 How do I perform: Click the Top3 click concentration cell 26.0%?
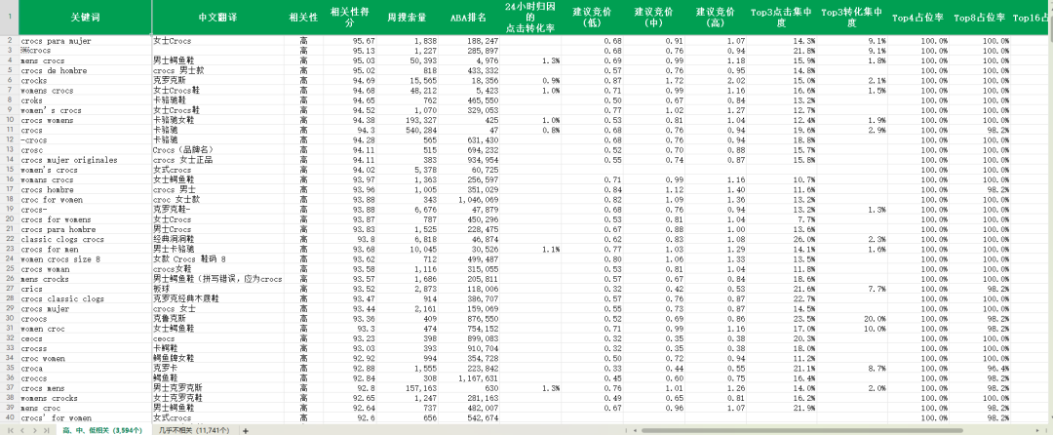click(x=782, y=239)
